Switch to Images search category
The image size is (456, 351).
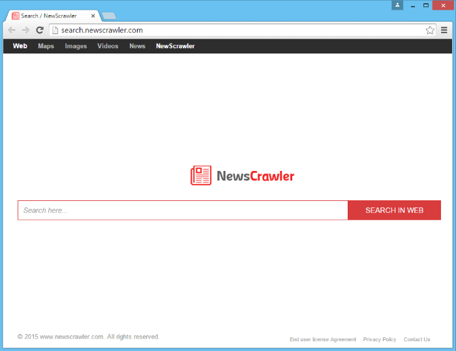point(76,46)
